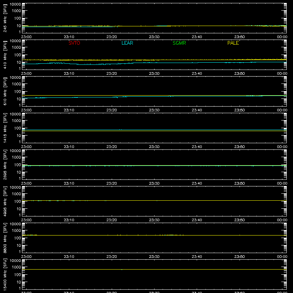Click 23:30 time label below 610 MHz plot
This screenshot has height=293, width=293.
tap(154, 110)
